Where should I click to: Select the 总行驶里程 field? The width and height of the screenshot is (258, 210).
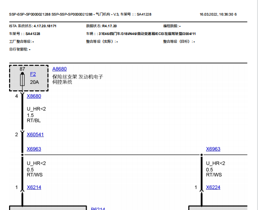point(20,49)
